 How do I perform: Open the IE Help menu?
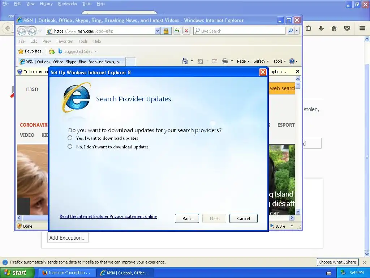[97, 41]
